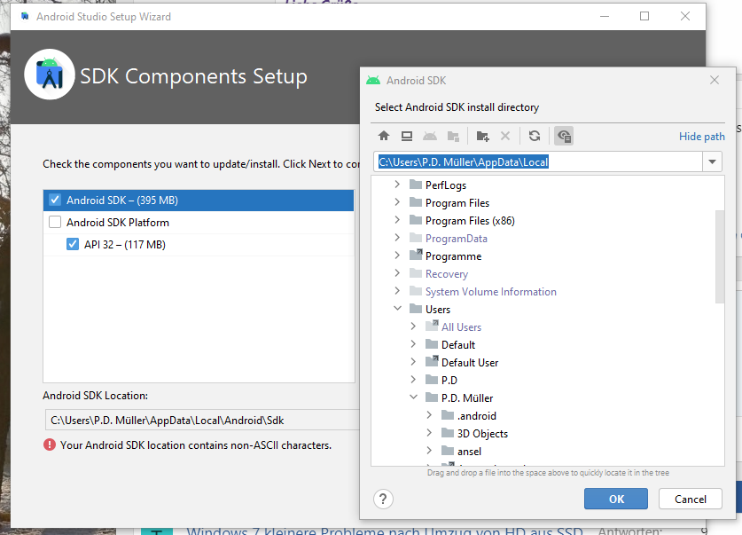Select the ansel folder
The image size is (742, 535).
pos(470,452)
